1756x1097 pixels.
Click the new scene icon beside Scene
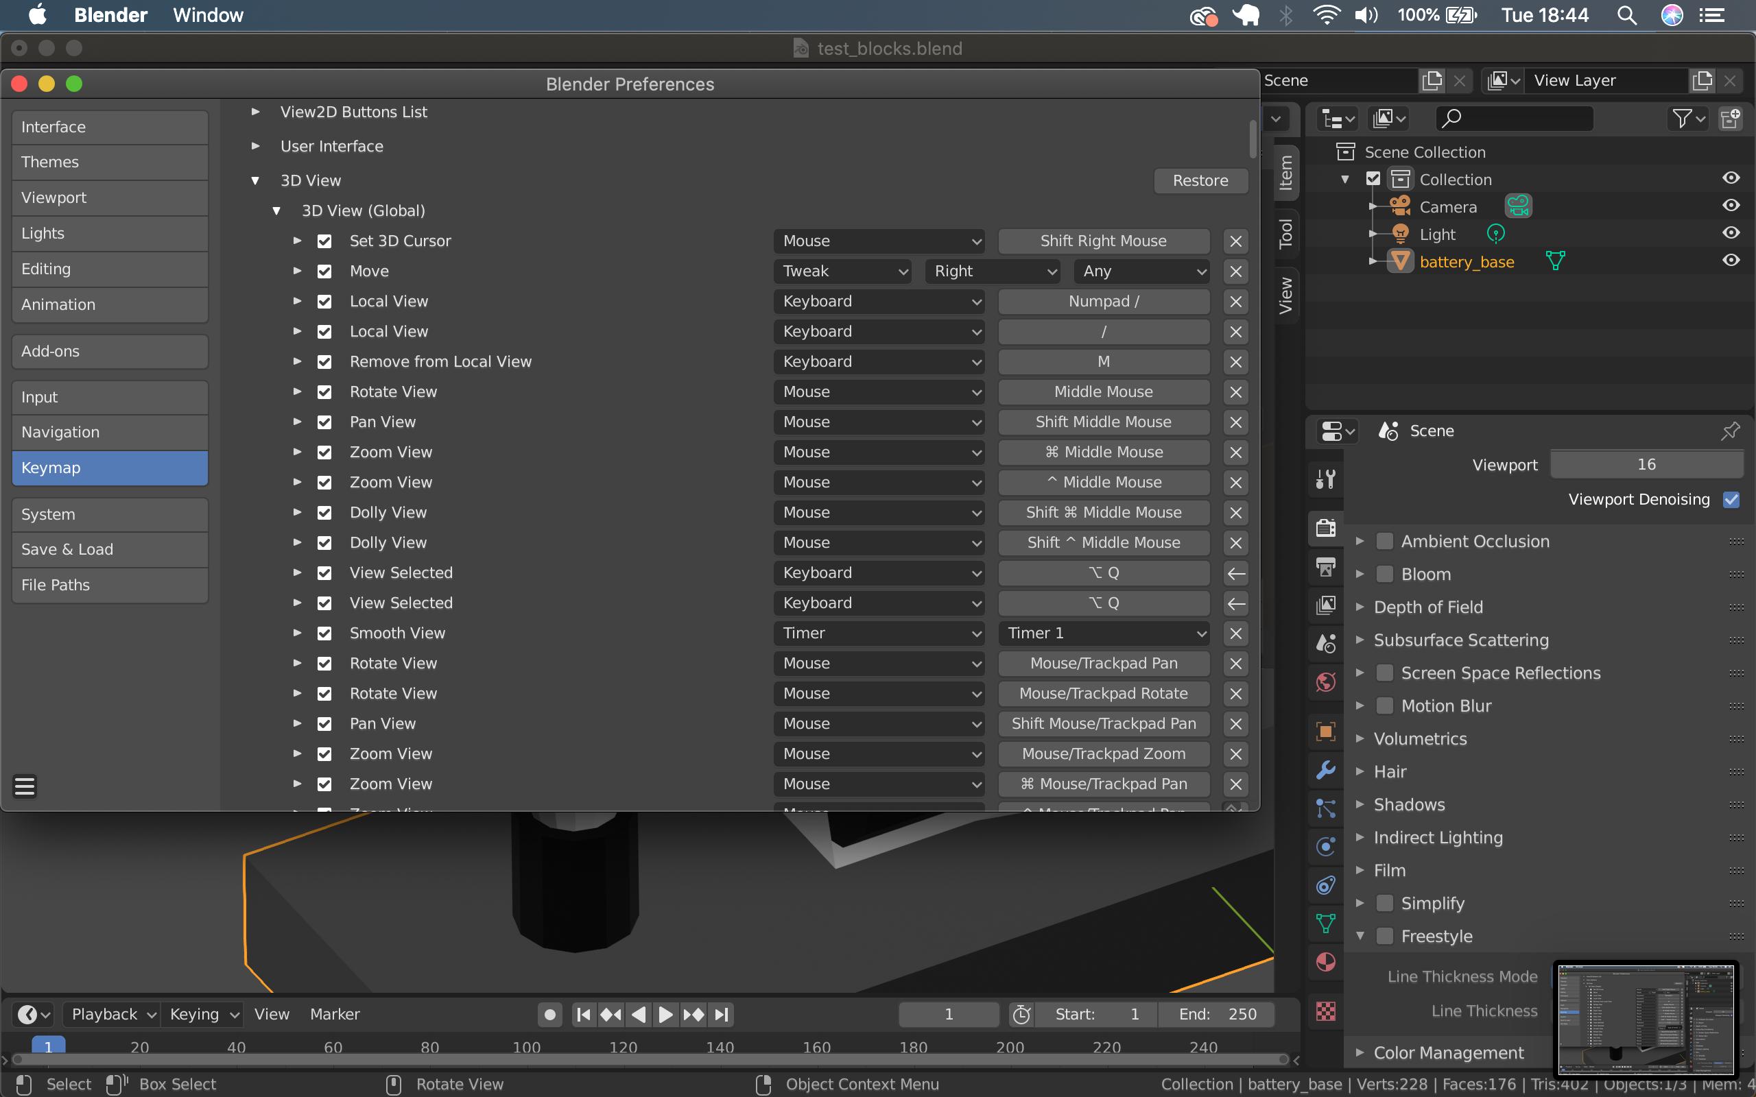(x=1432, y=80)
